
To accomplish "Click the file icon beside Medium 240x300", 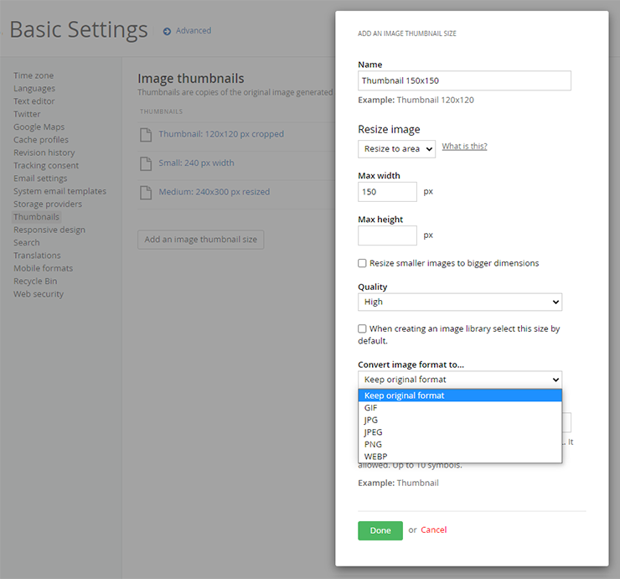I will (x=146, y=192).
